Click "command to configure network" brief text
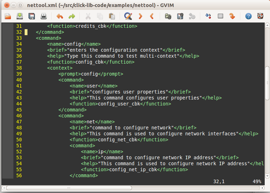This screenshot has height=193, width=270. [x=132, y=128]
